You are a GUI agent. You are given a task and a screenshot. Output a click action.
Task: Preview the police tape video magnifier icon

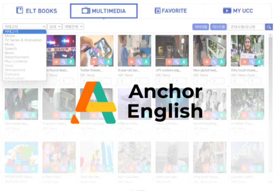(63, 62)
